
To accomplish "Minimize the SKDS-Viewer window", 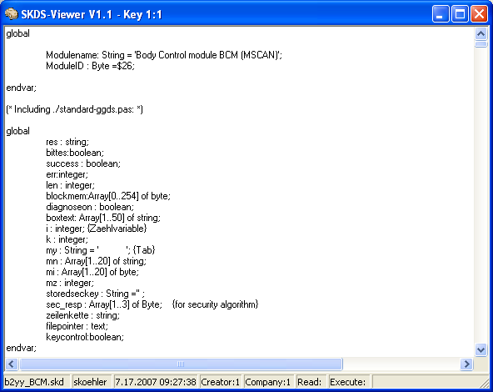I will coord(441,14).
